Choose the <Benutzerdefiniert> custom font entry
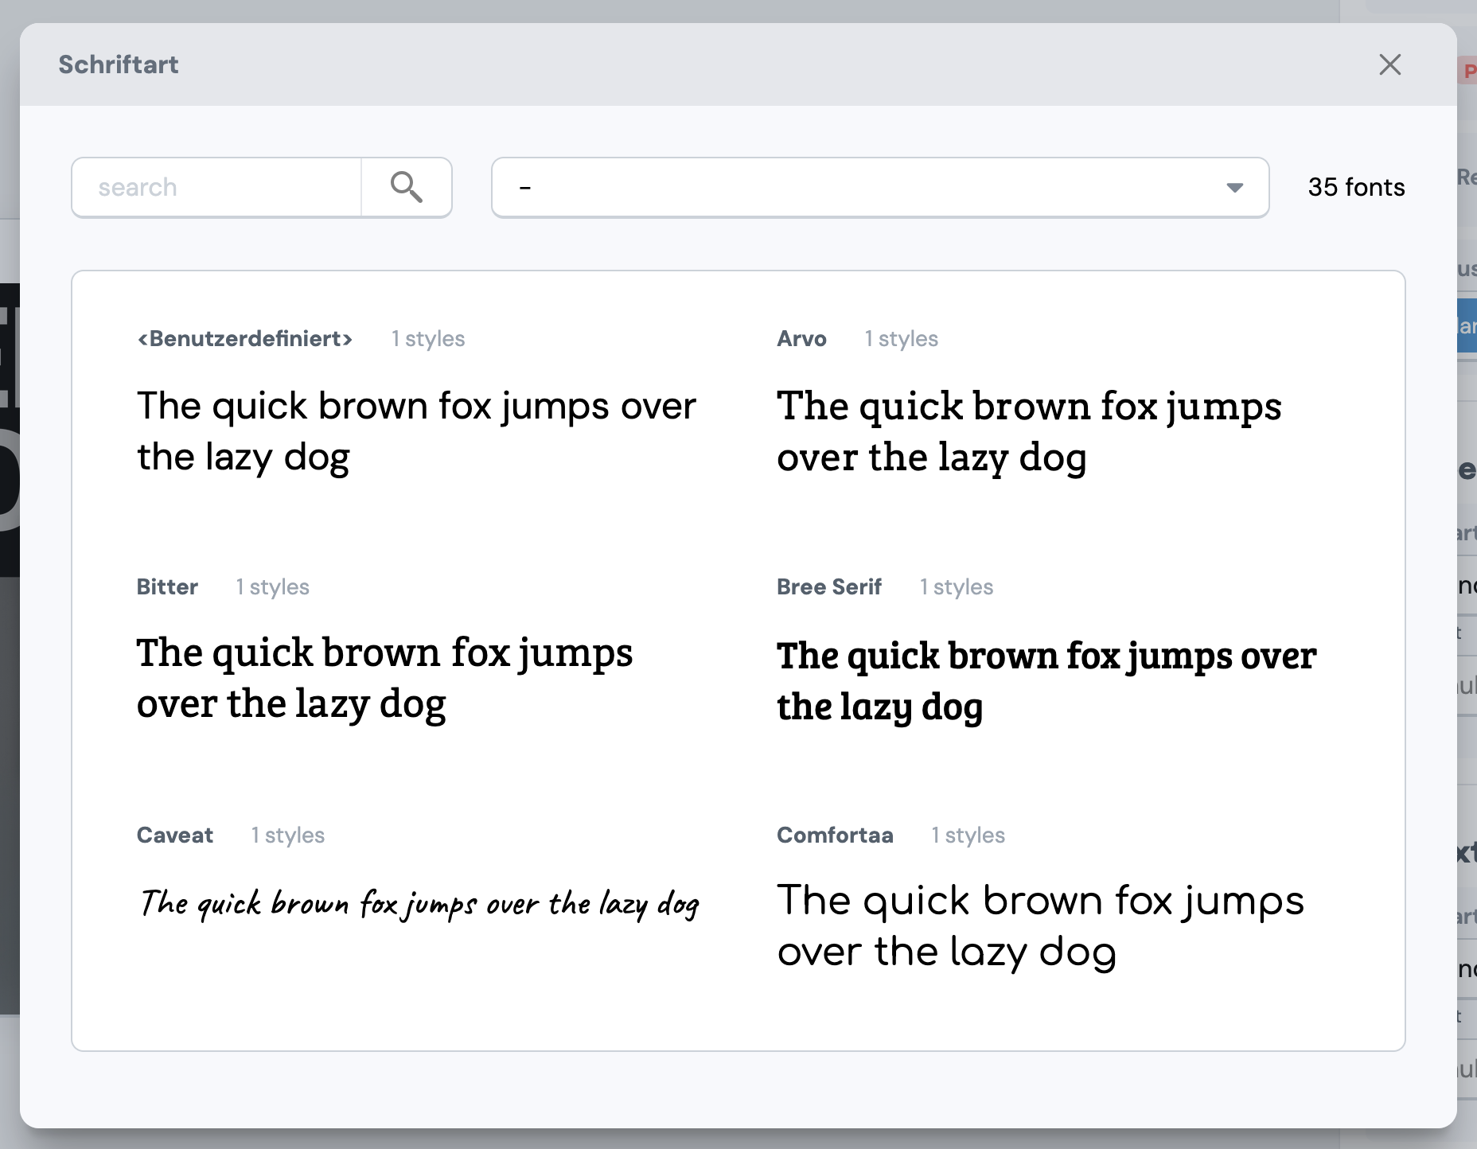 point(244,338)
